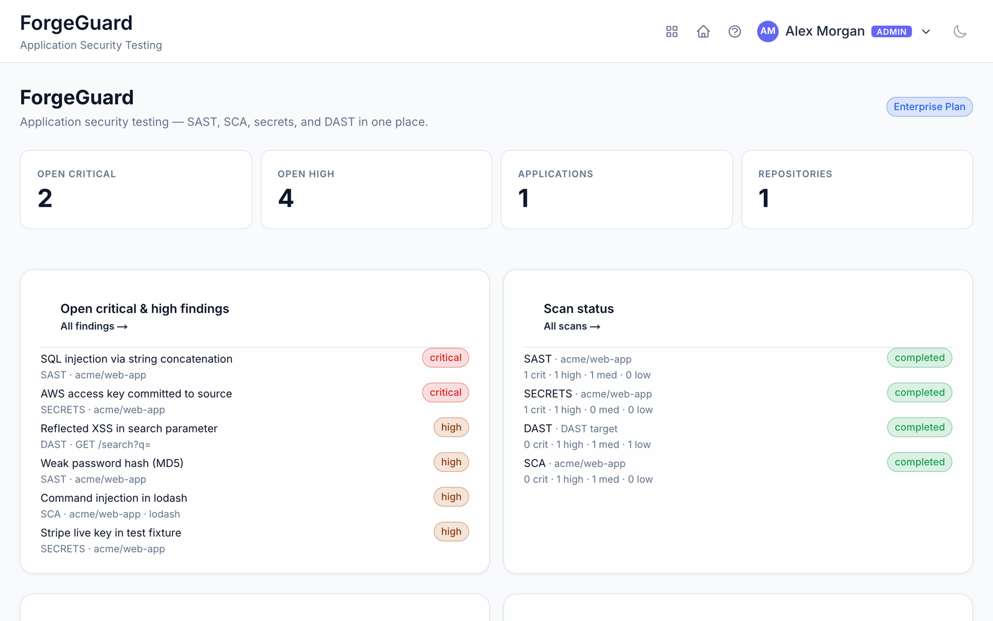The image size is (993, 621).
Task: Click the ForgeGuard header logo text
Action: (x=76, y=23)
